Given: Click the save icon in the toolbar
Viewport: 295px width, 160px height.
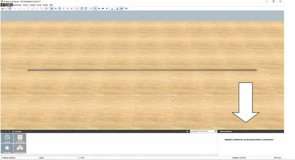Looking at the screenshot, I should coord(2,9).
